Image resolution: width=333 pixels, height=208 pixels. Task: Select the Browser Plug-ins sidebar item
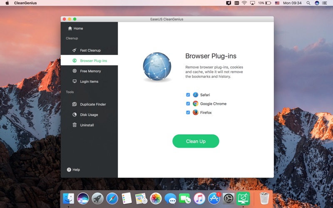[x=89, y=60]
